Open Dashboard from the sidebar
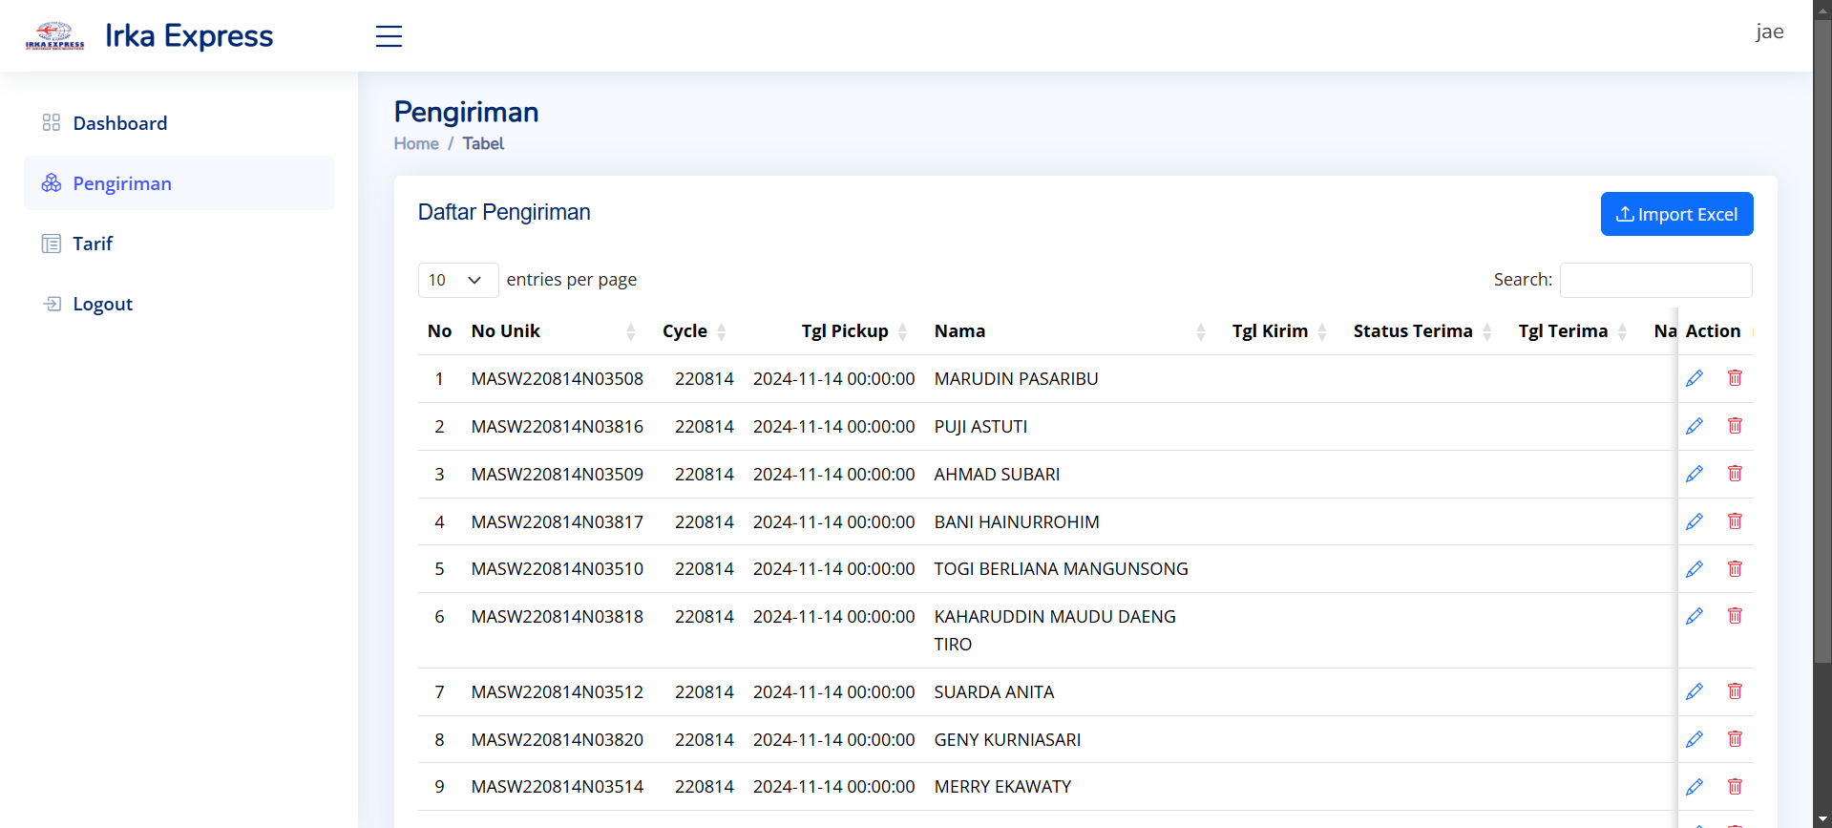Image resolution: width=1832 pixels, height=828 pixels. click(x=119, y=123)
